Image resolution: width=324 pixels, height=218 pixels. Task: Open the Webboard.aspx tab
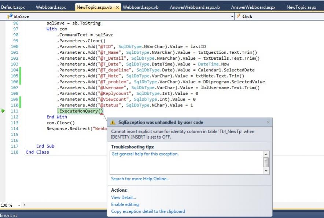coord(51,7)
